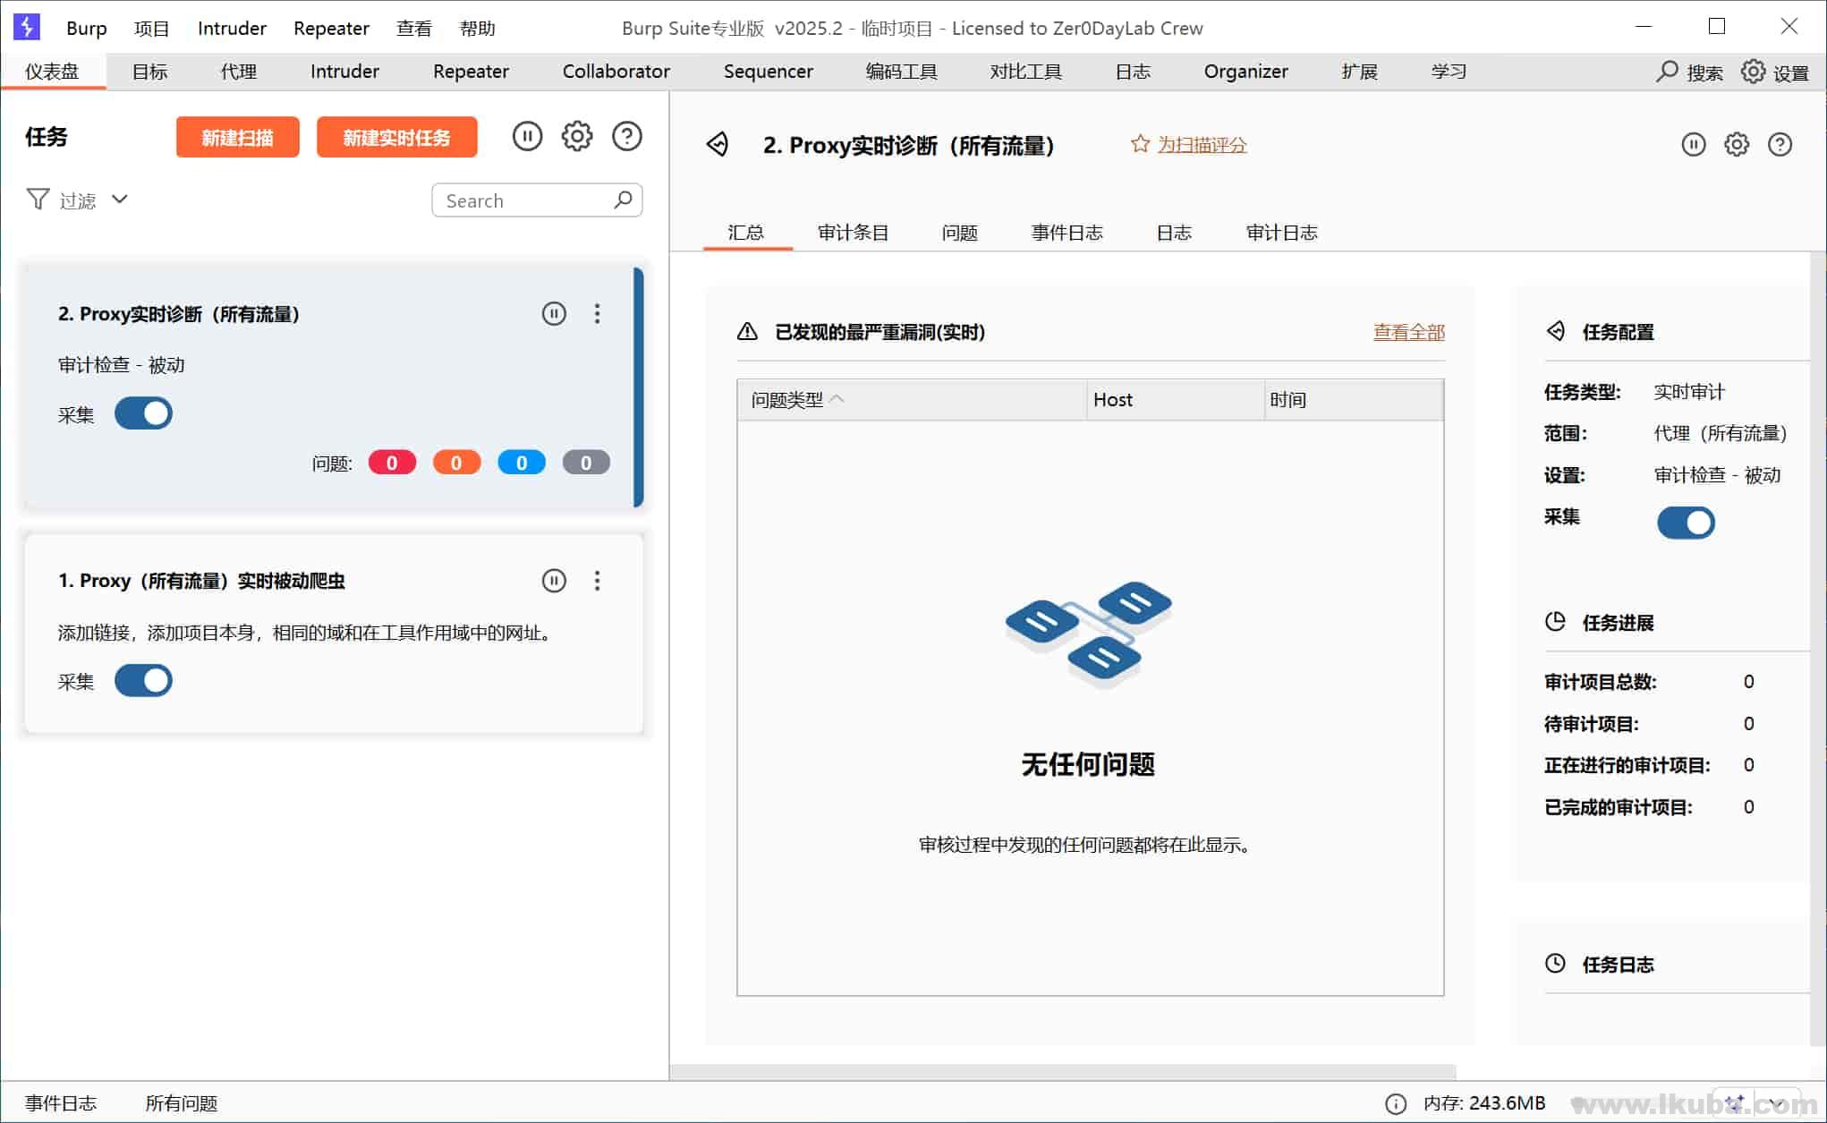
Task: Click the orange medium-severity issue count badge
Action: click(x=456, y=463)
